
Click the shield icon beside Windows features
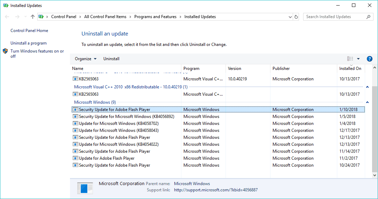tap(5, 51)
